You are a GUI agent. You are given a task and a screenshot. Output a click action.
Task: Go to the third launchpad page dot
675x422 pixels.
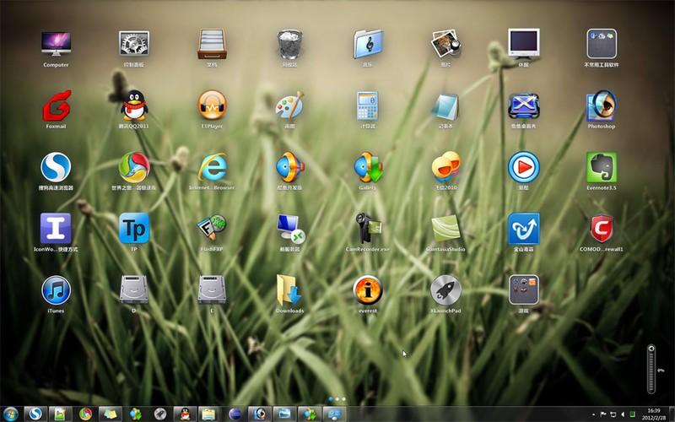point(343,399)
